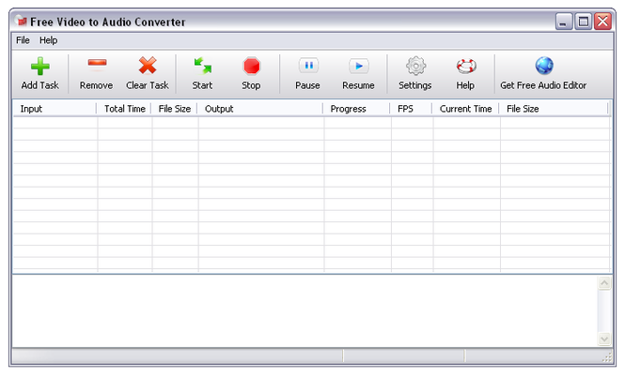Click the Total Time column header

coord(124,109)
